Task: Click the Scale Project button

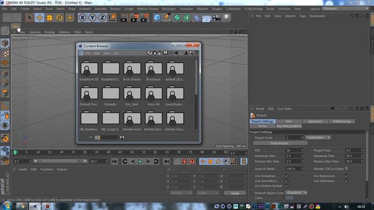Action: (x=280, y=143)
